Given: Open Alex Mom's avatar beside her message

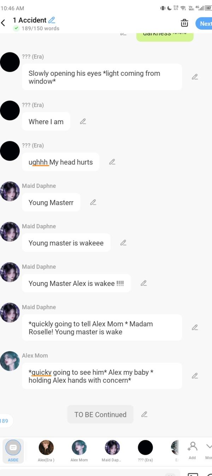Looking at the screenshot, I should [x=10, y=361].
